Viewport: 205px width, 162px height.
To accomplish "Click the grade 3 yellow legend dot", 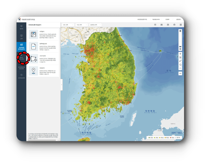I will point(160,138).
